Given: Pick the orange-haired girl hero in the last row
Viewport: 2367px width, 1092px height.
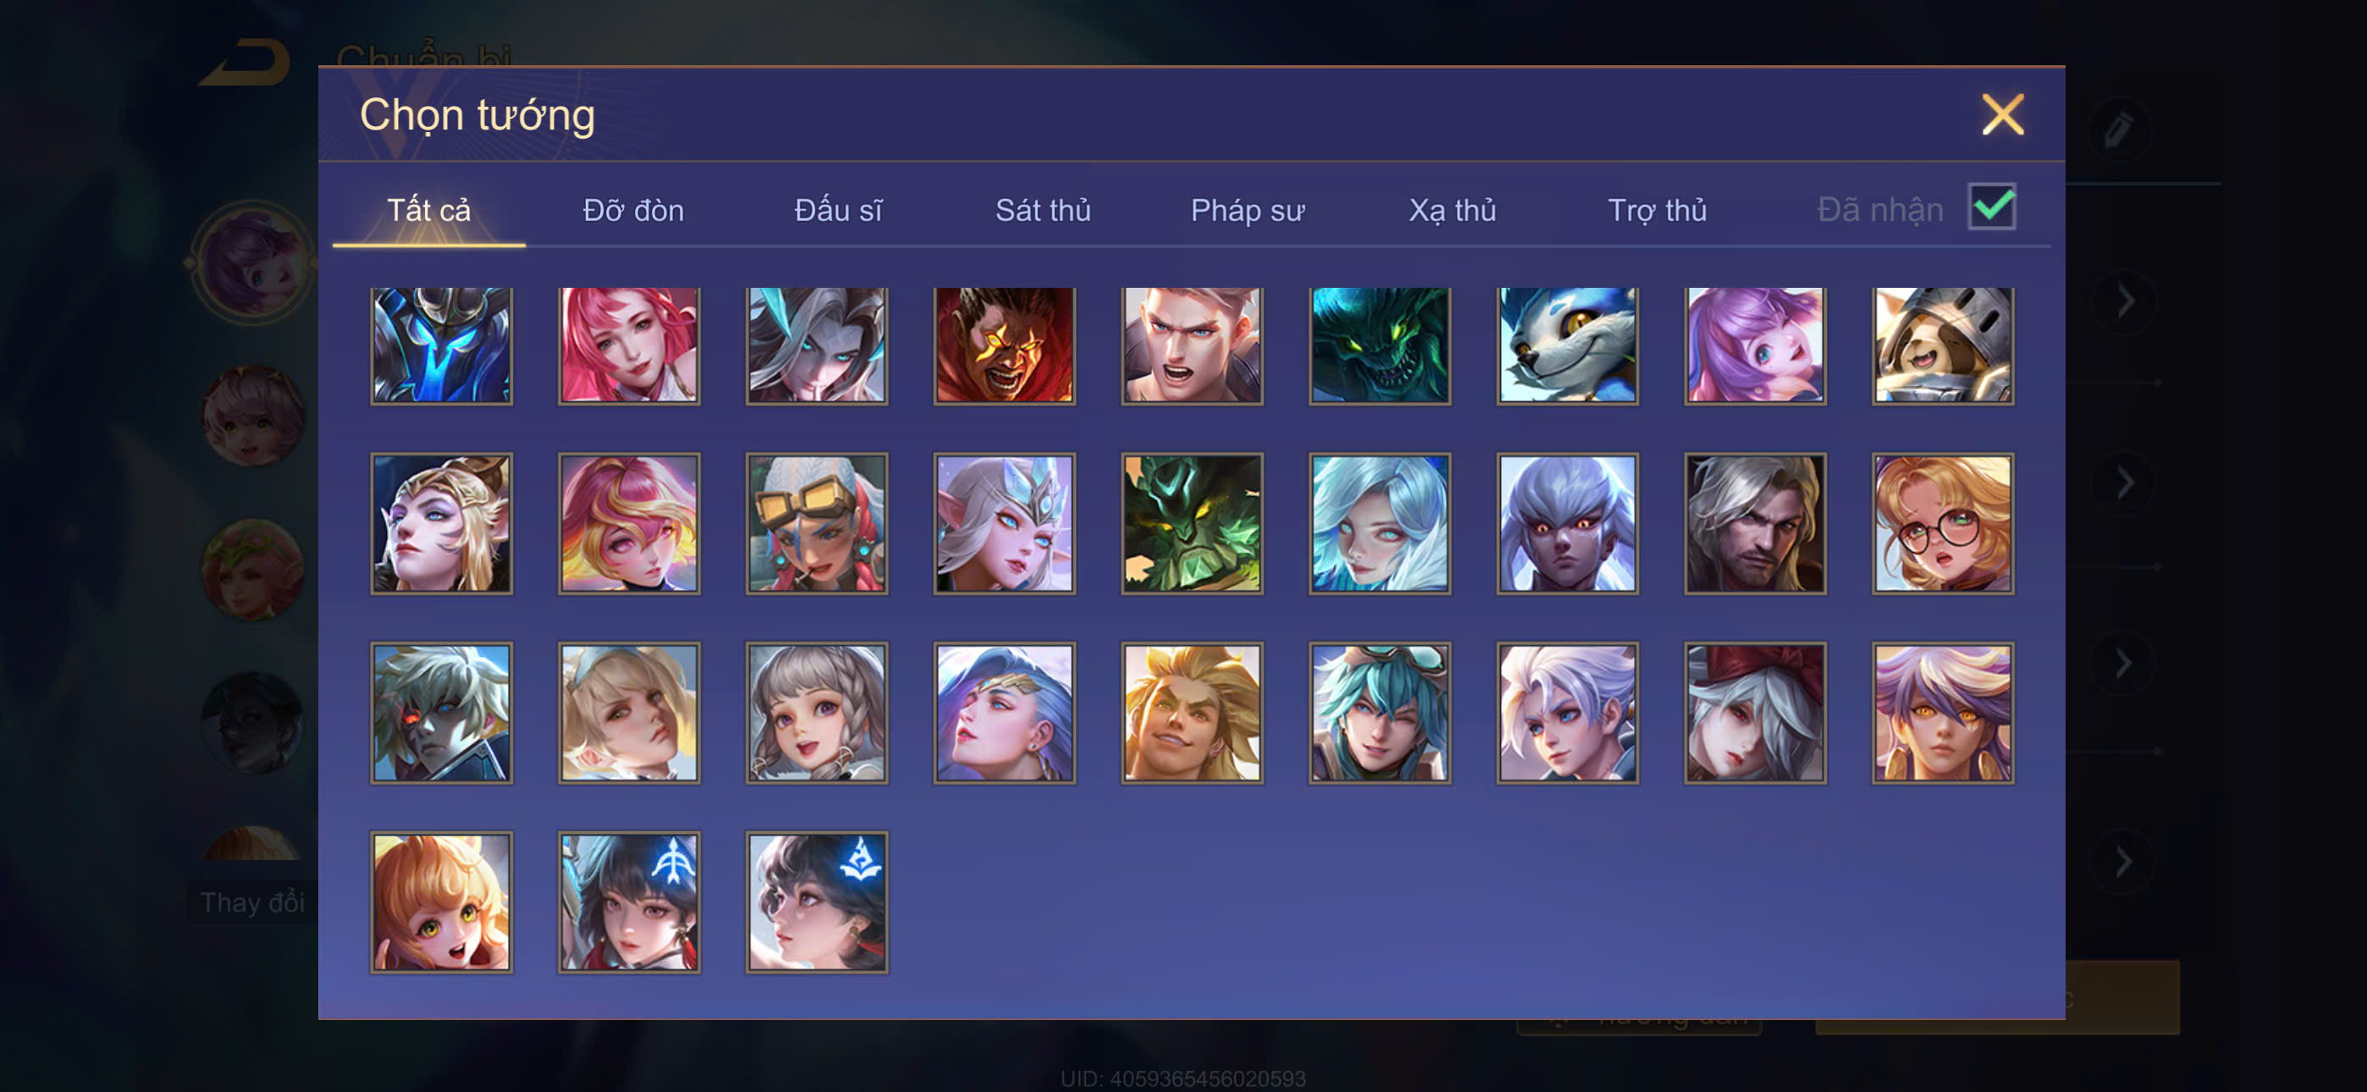Looking at the screenshot, I should click(441, 902).
